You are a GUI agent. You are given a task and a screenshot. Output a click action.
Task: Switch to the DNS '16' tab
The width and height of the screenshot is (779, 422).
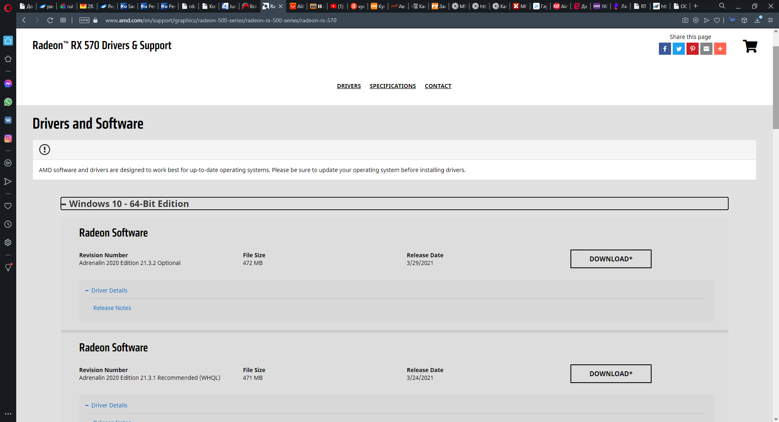click(x=600, y=6)
